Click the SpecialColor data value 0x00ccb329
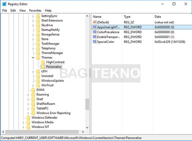Screen dimensions: 192x141 pos(170,42)
